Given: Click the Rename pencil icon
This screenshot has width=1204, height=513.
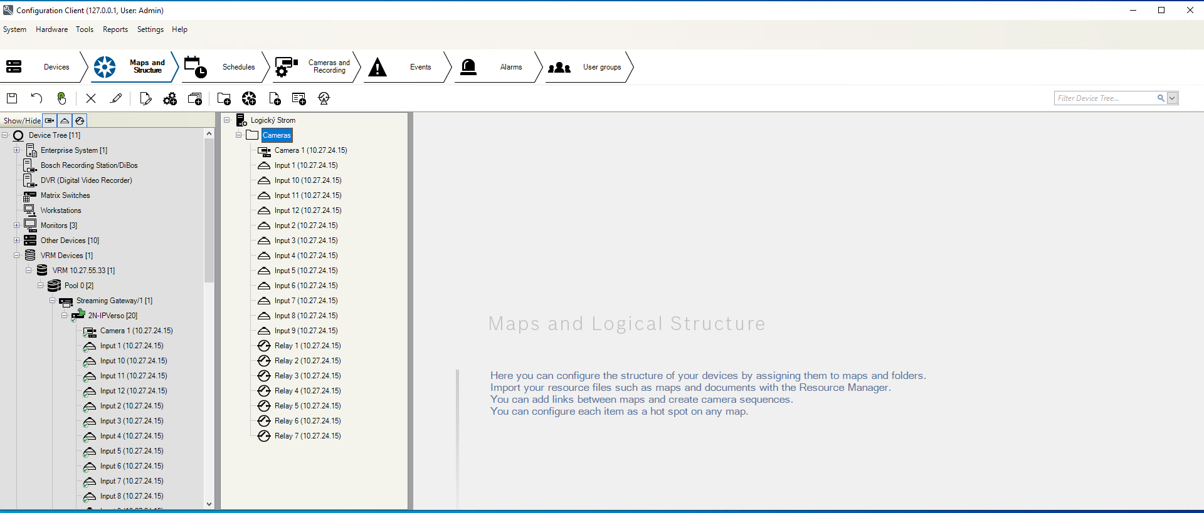Looking at the screenshot, I should click(x=116, y=98).
